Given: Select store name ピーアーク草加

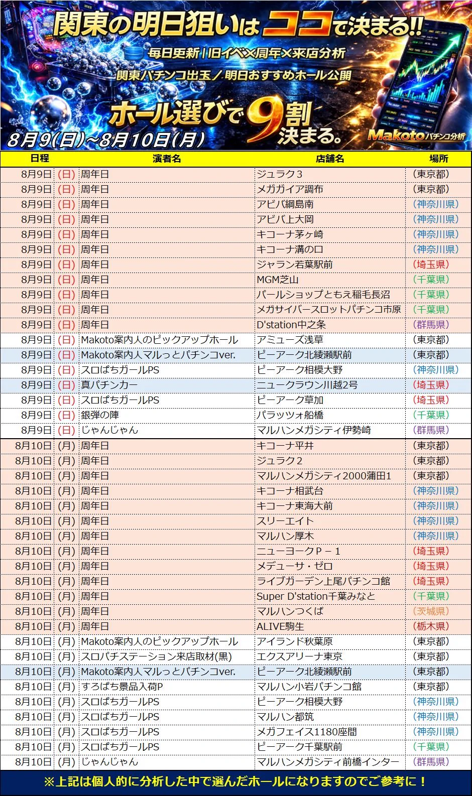Looking at the screenshot, I should coord(290,400).
